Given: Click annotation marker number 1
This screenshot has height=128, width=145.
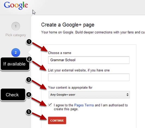Looking at the screenshot, I should click(x=29, y=41).
